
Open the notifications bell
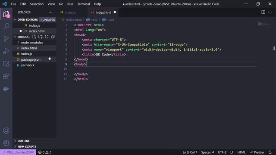[270, 152]
